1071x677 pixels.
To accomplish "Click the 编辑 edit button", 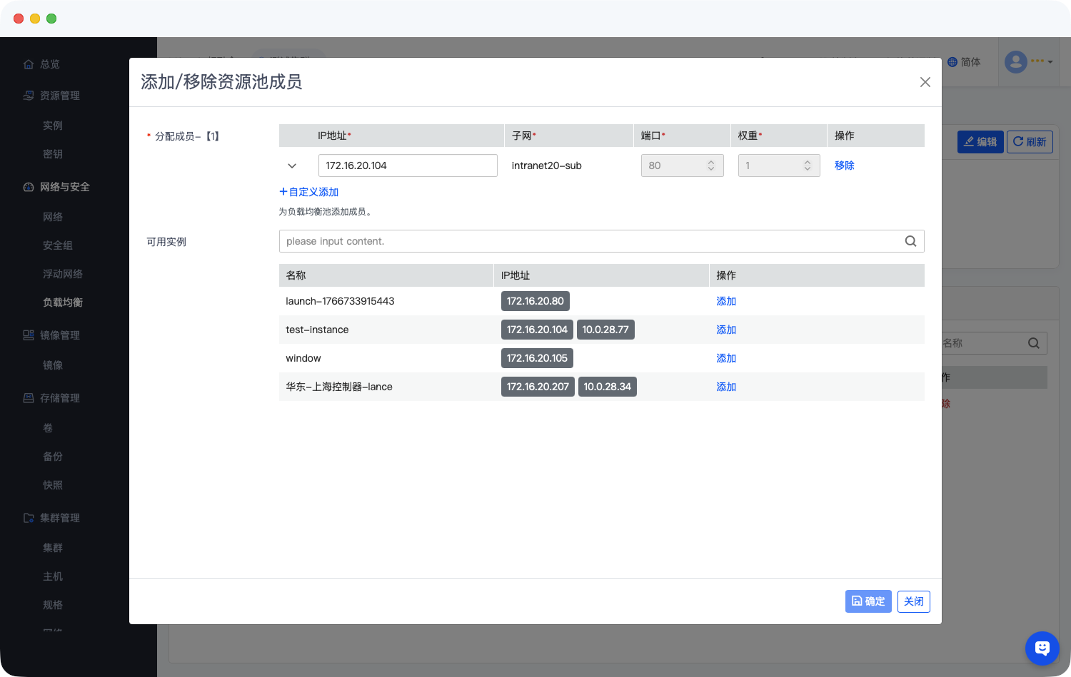I will 980,142.
